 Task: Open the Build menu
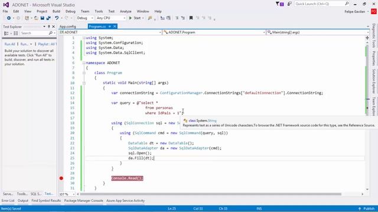pyautogui.click(x=57, y=11)
